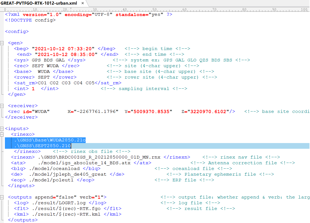
Task: Select the GREAT-PVTFGO-RTK-1012-urban.xml tab
Action: (x=39, y=3)
